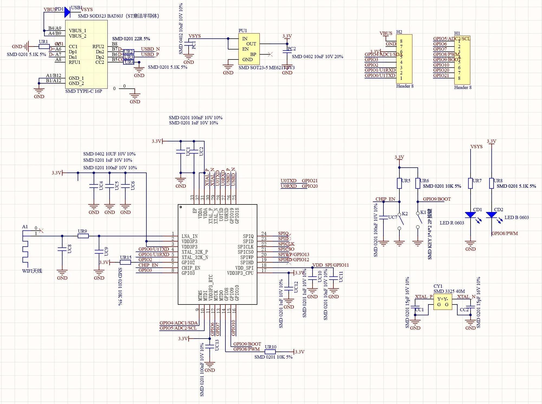Click the PD1 diode symbol

pyautogui.click(x=67, y=12)
